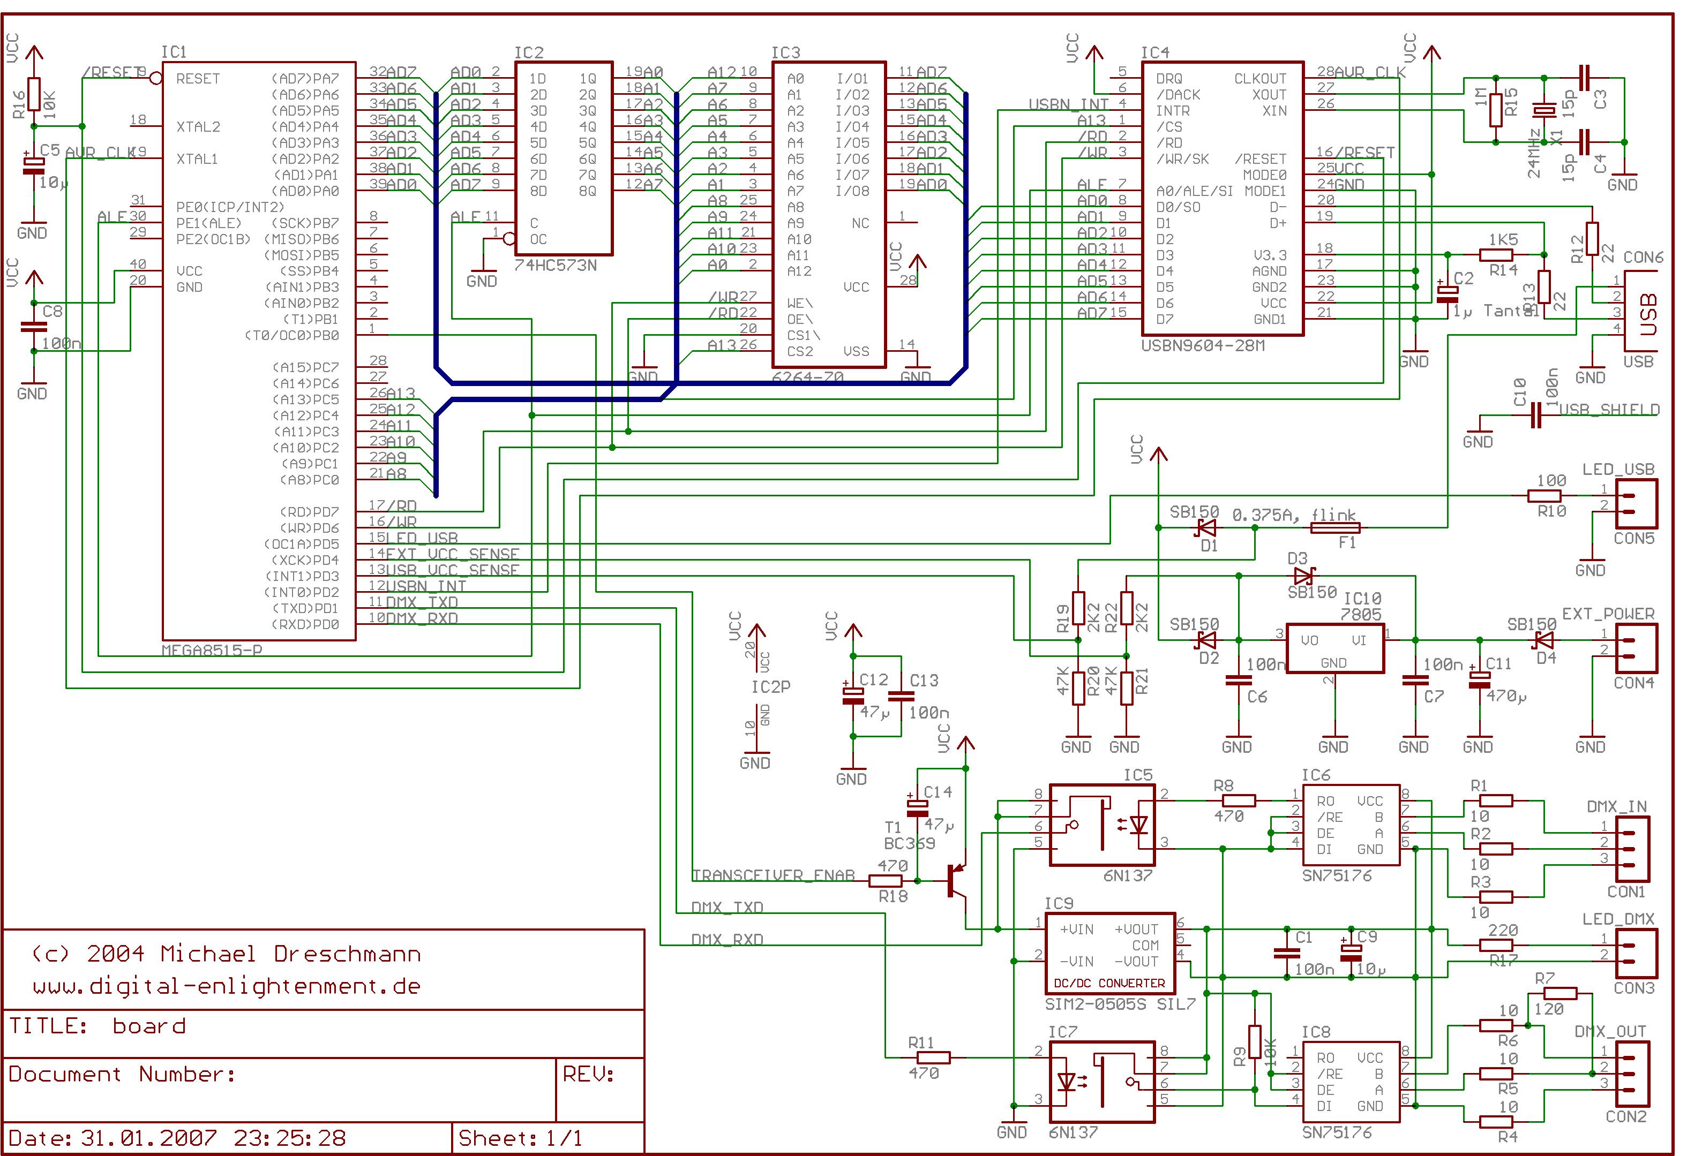Viewport: 1687px width, 1156px height.
Task: Select the 7805 regulator IC10 symbol
Action: [x=1335, y=649]
